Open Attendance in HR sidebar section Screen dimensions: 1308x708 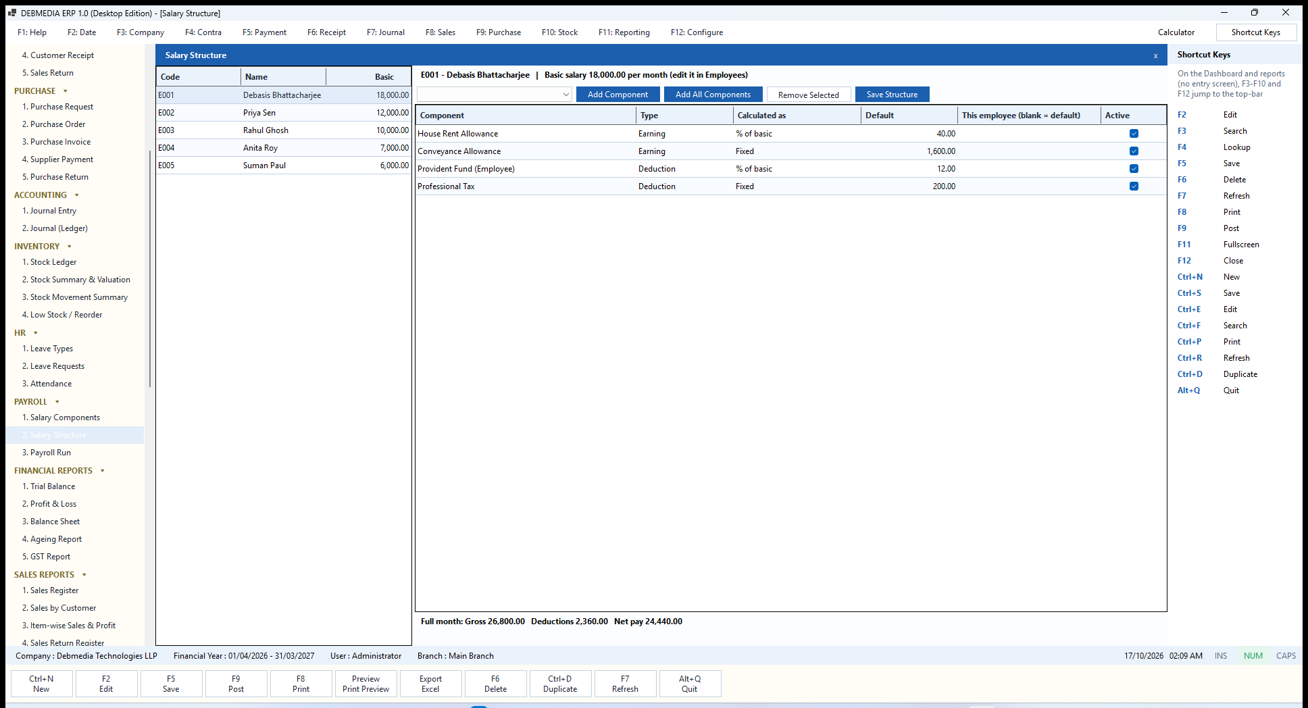pos(47,384)
